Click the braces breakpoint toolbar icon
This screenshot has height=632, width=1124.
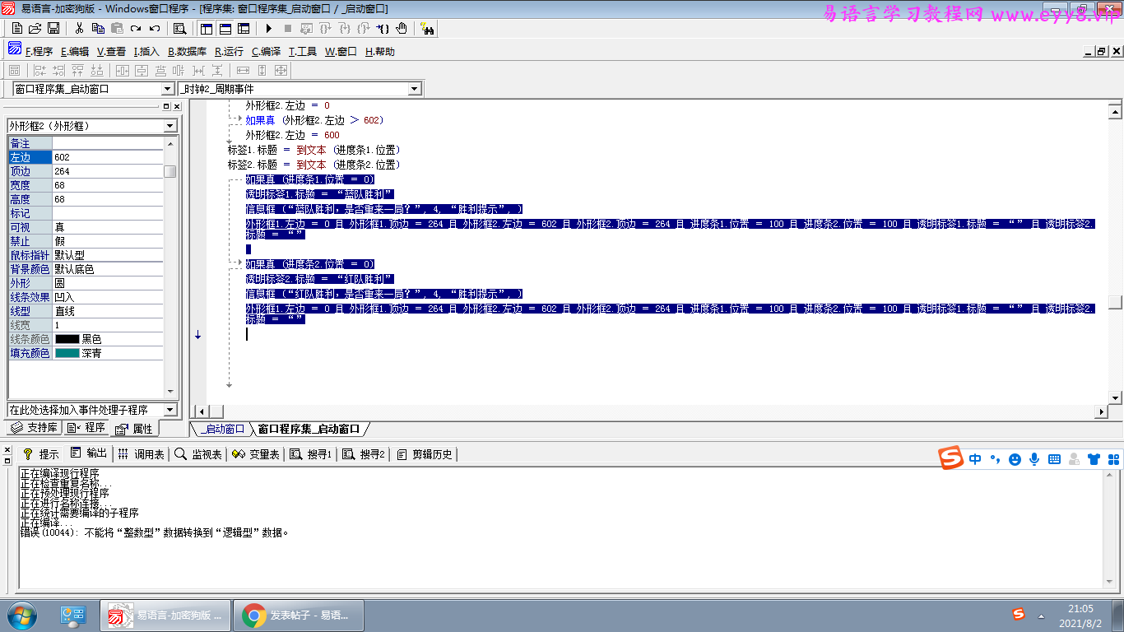click(383, 28)
